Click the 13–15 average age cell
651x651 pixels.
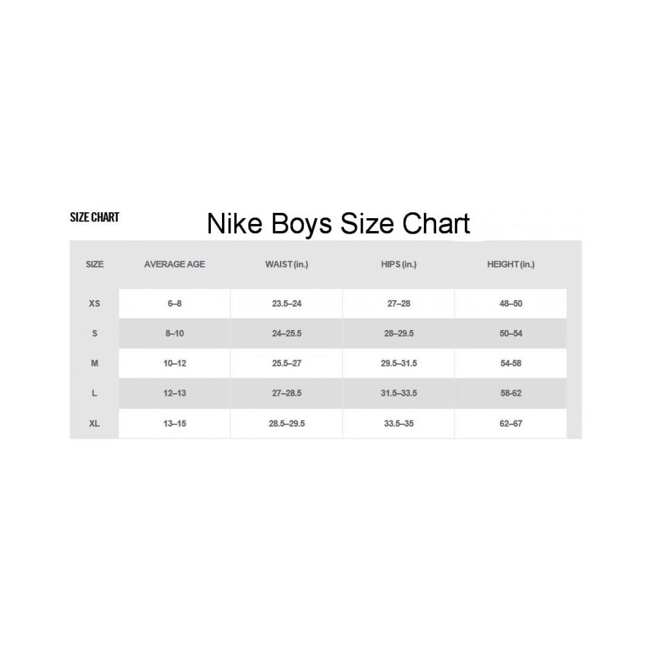174,424
